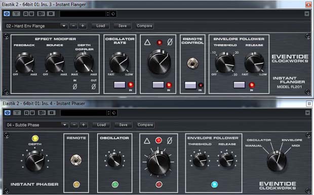
Task: Click plus preset button in Instant Flanger
Action: (83, 26)
